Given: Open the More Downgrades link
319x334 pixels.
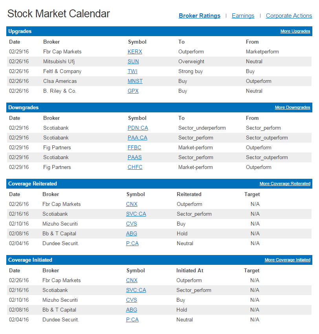Looking at the screenshot, I should tap(292, 108).
